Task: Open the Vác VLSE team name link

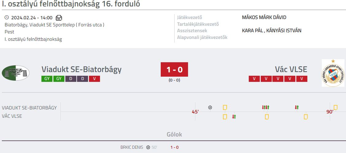Action: (291, 69)
